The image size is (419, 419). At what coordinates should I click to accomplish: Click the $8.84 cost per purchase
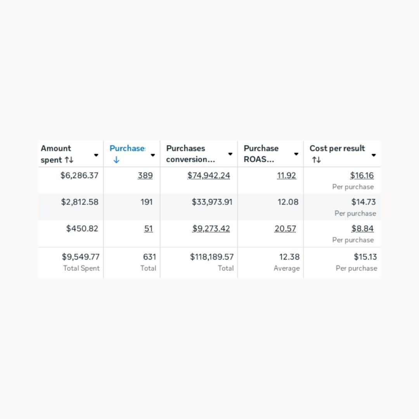[363, 229]
